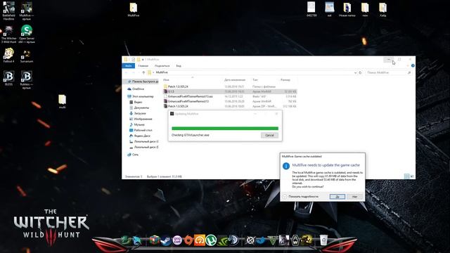Sort by Дата изменения column header

pos(235,79)
